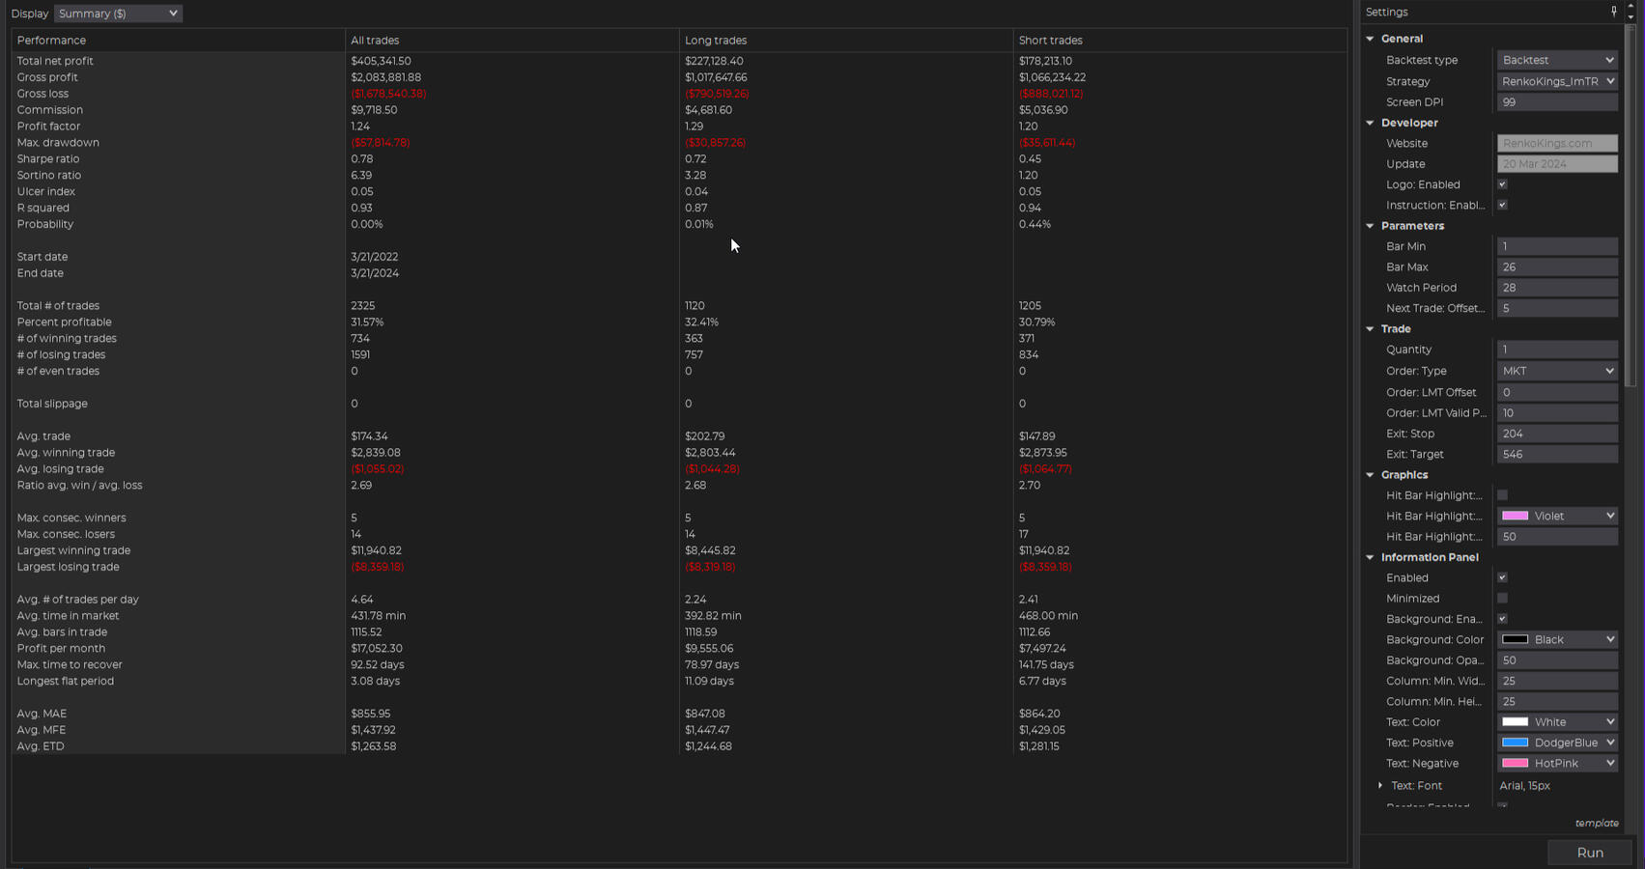Check the Minimized option checkbox
Viewport: 1645px width, 869px height.
pyautogui.click(x=1502, y=599)
